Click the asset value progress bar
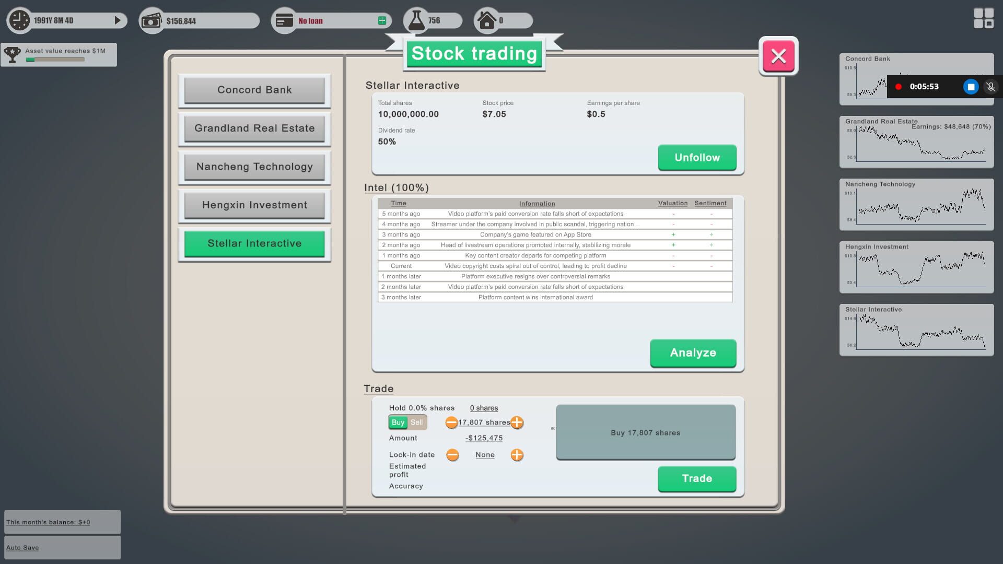 [x=54, y=59]
